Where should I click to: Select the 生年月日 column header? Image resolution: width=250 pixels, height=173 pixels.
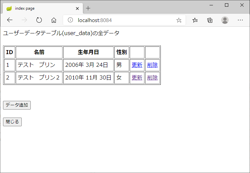[88, 52]
